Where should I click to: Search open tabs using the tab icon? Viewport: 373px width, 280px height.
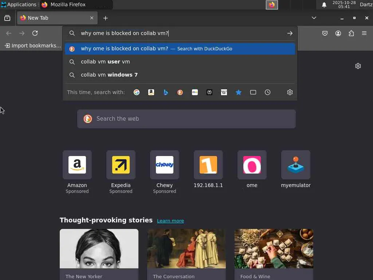[x=253, y=92]
